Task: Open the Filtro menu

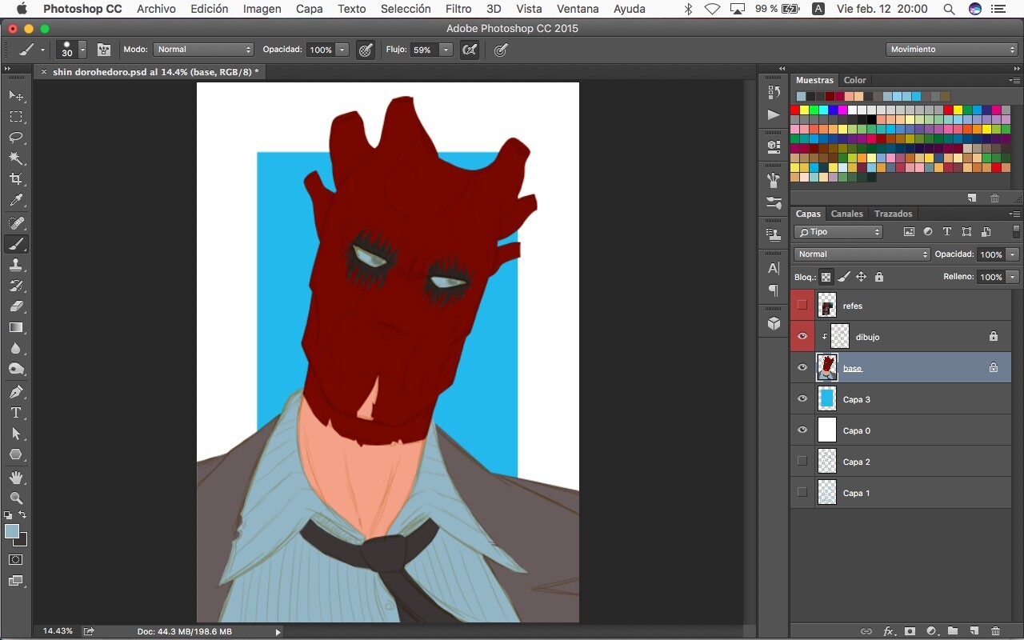Action: [x=458, y=9]
